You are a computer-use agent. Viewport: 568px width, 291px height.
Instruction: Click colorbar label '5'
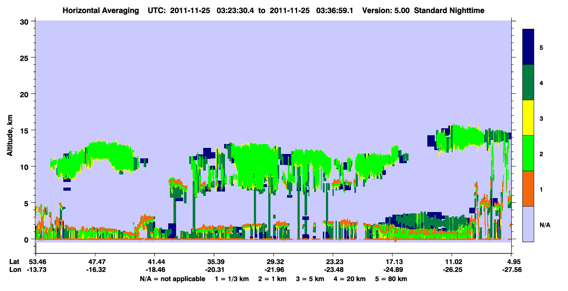[541, 47]
